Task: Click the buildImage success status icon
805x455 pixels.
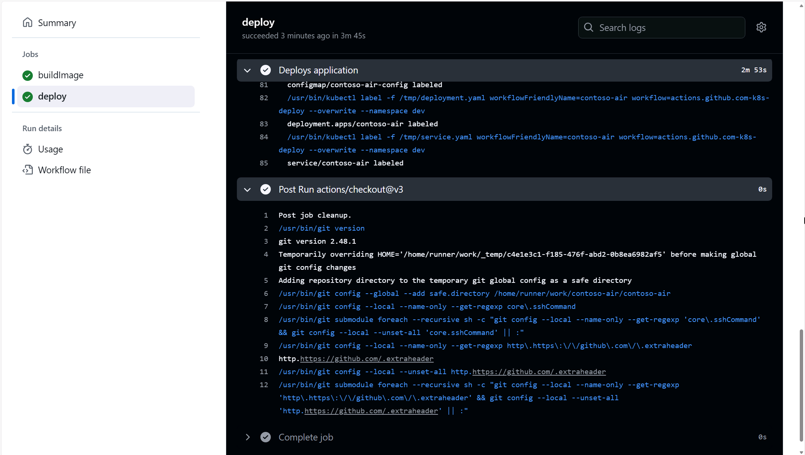Action: pos(28,75)
